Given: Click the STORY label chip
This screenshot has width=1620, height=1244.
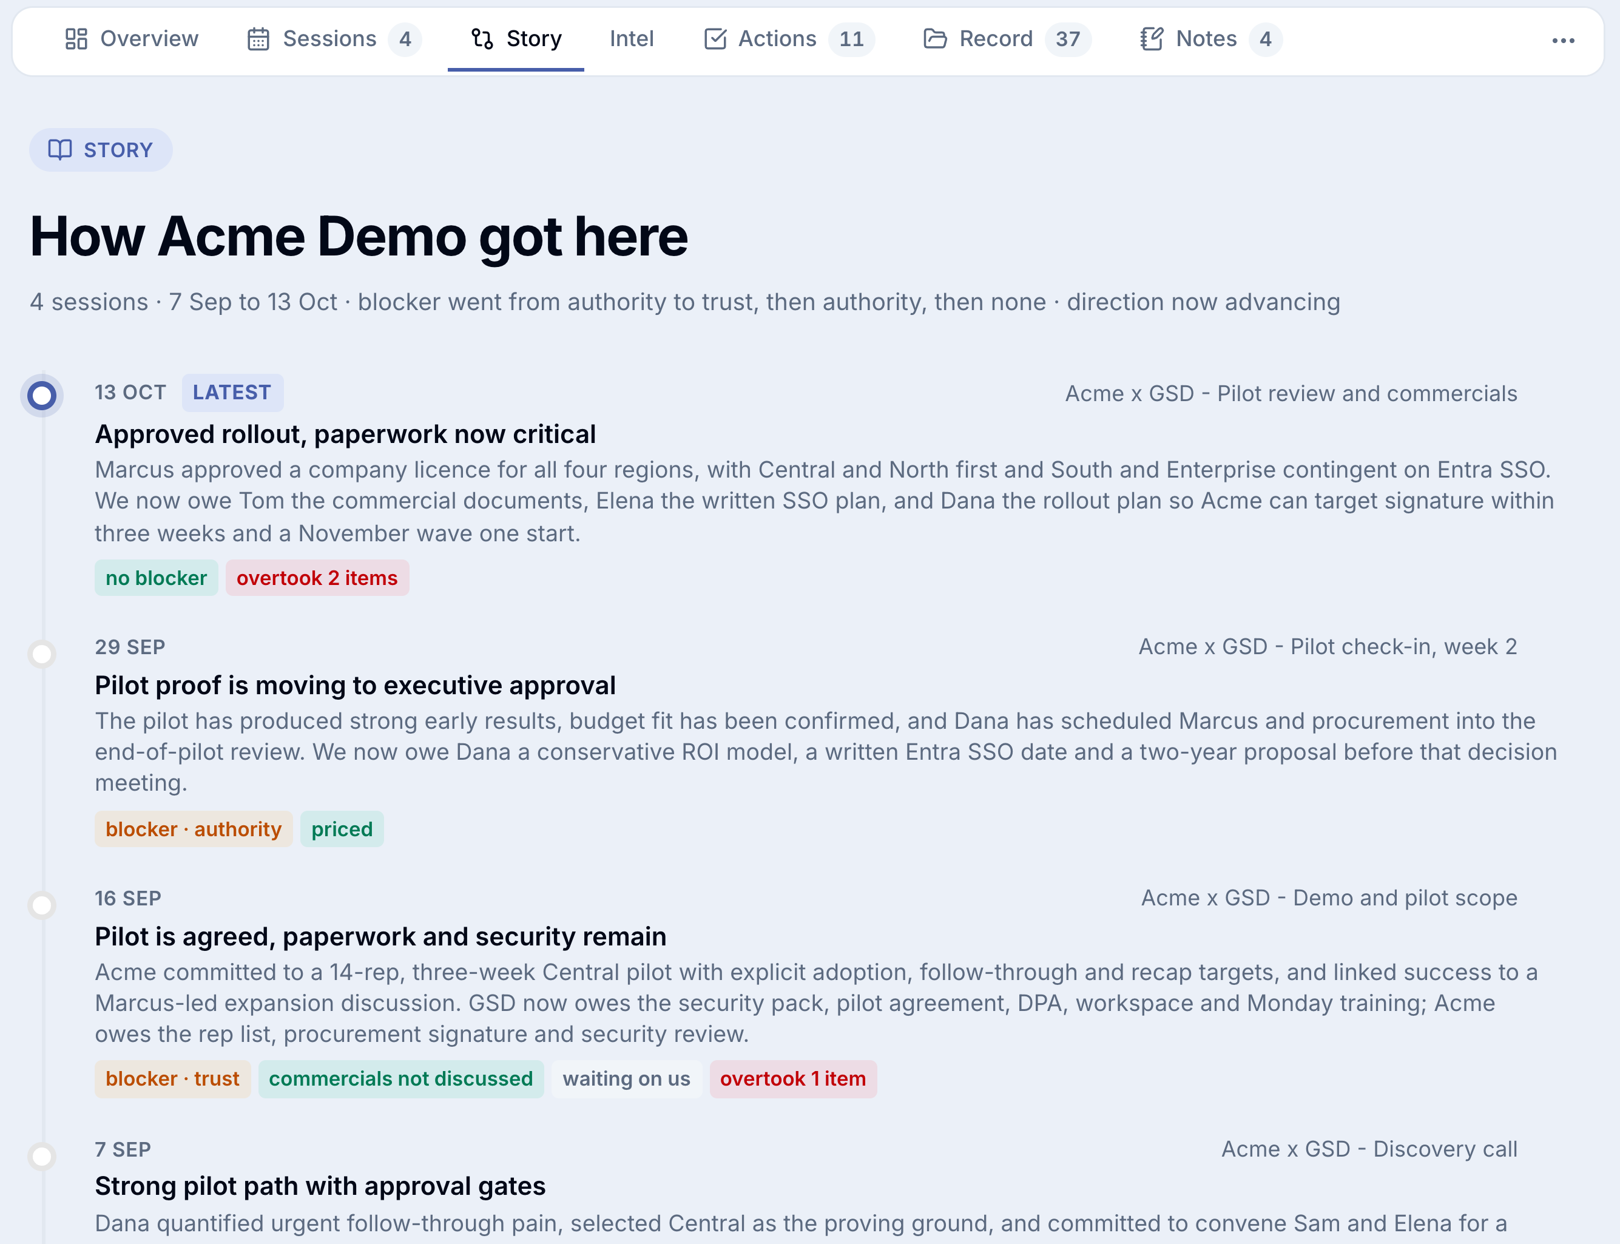Looking at the screenshot, I should pyautogui.click(x=101, y=150).
